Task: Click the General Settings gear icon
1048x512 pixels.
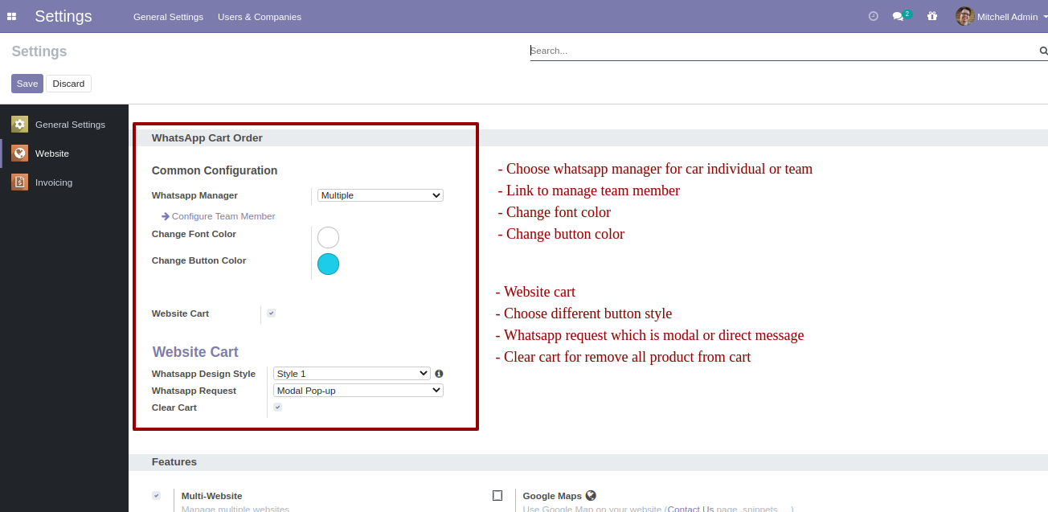Action: click(x=20, y=125)
